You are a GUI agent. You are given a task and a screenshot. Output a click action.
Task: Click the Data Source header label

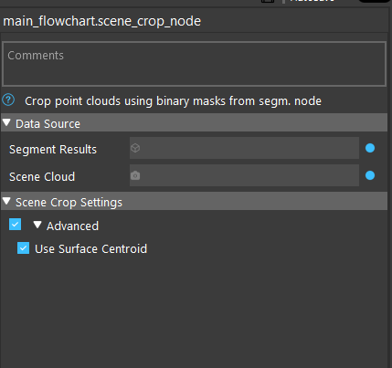tap(48, 124)
